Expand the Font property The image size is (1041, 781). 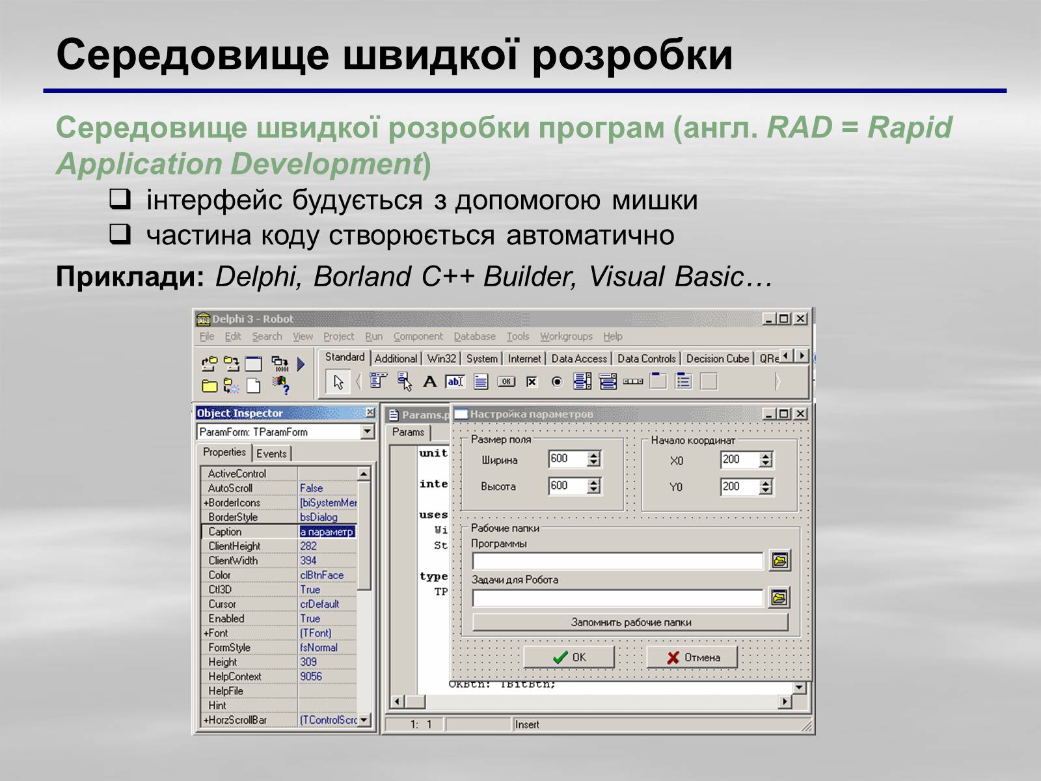click(x=206, y=633)
